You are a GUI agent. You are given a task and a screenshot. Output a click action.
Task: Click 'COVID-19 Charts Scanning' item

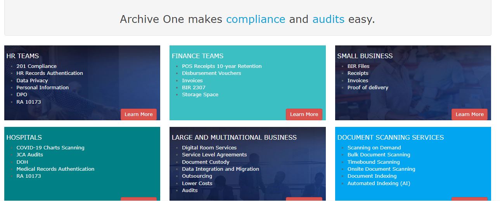[x=50, y=148]
